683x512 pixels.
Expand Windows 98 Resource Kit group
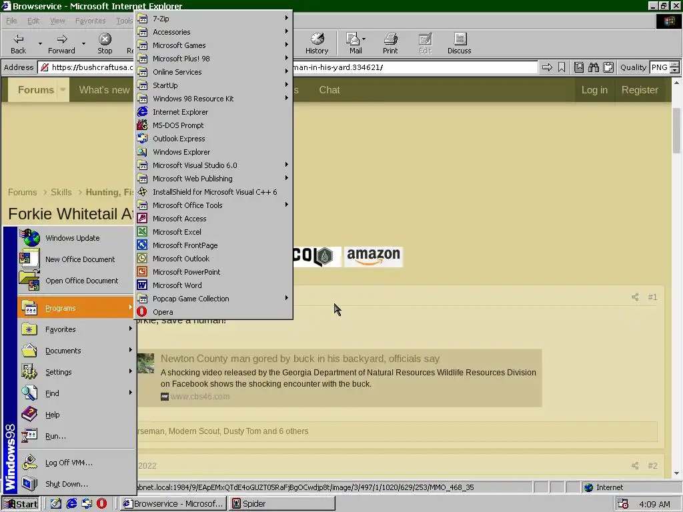213,99
